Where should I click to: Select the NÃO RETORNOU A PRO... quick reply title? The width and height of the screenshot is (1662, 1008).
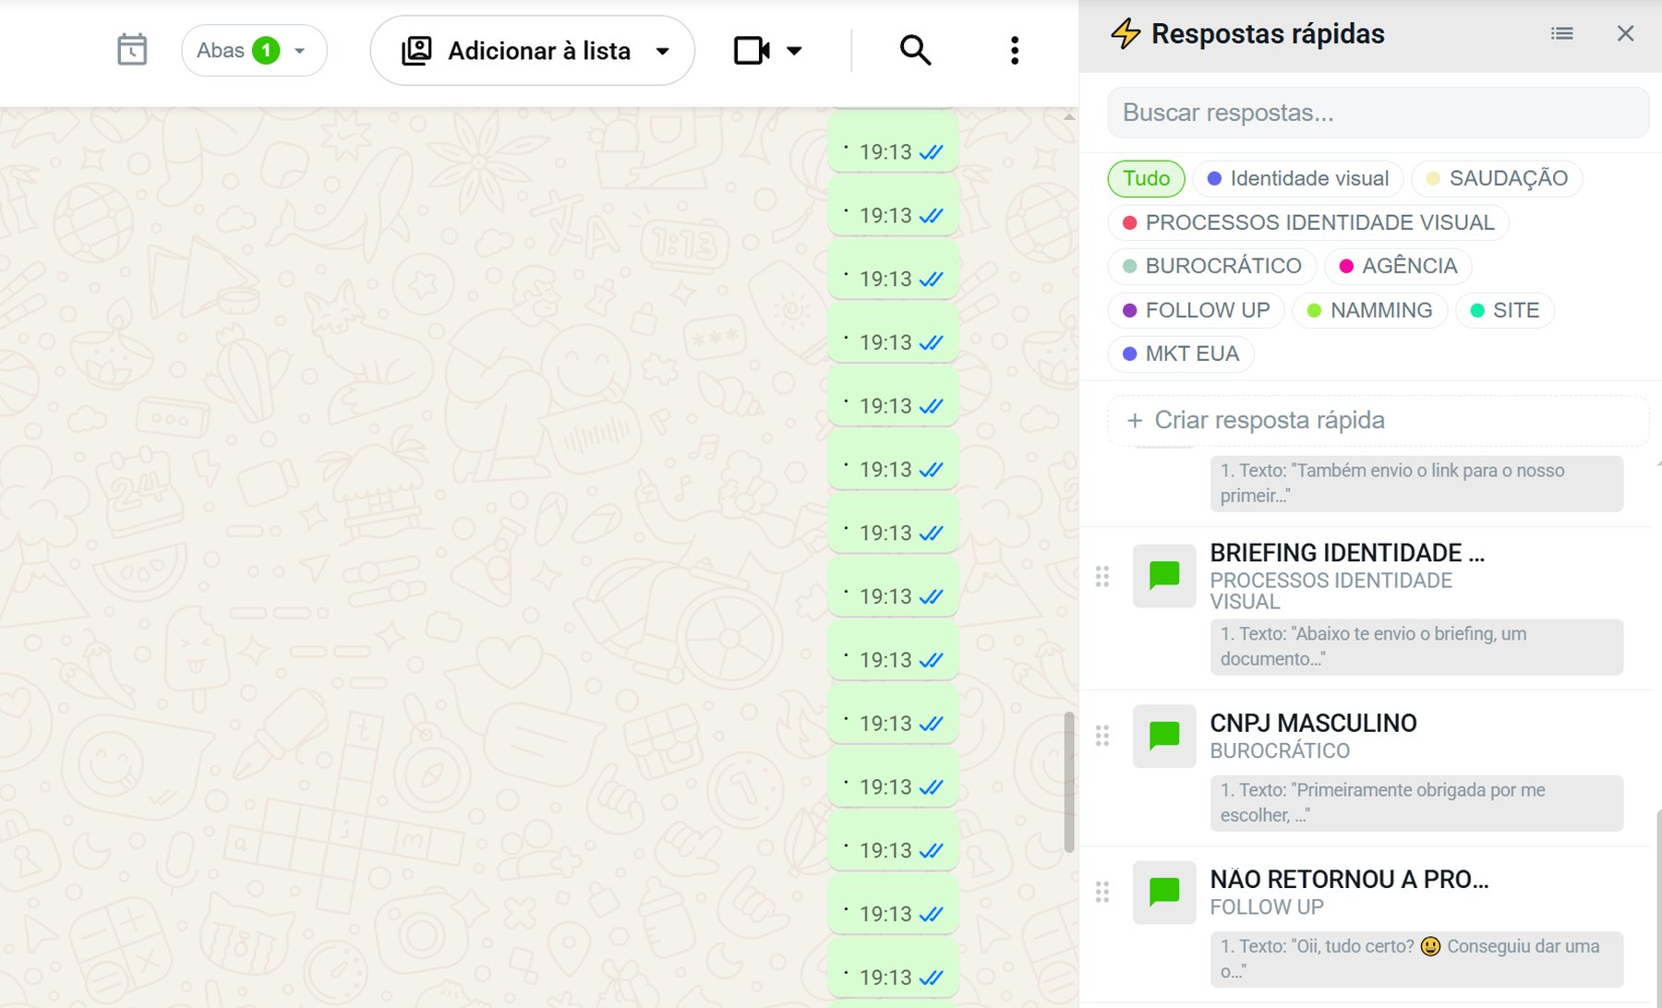point(1349,879)
